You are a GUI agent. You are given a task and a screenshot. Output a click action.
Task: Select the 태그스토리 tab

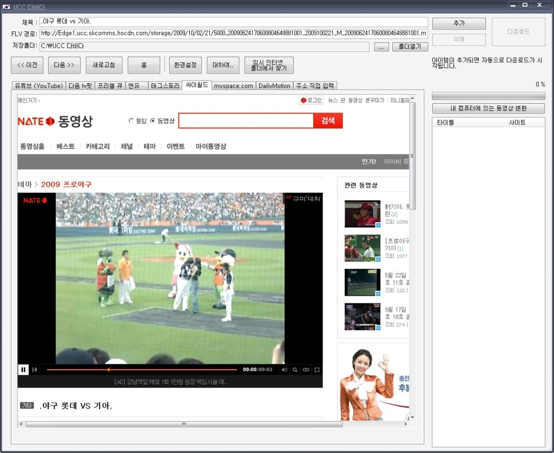(x=164, y=86)
